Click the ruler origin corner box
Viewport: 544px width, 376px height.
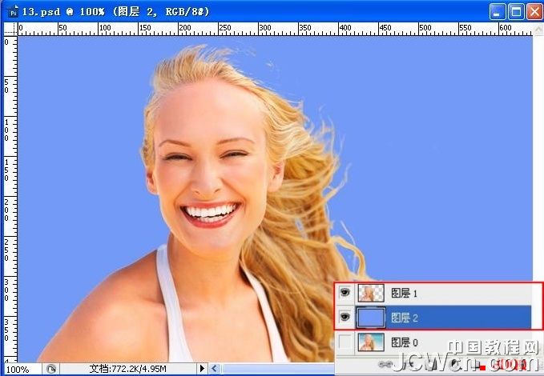point(10,30)
